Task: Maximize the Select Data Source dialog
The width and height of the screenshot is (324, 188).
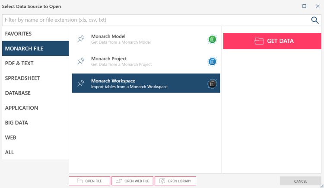Action: point(304,6)
